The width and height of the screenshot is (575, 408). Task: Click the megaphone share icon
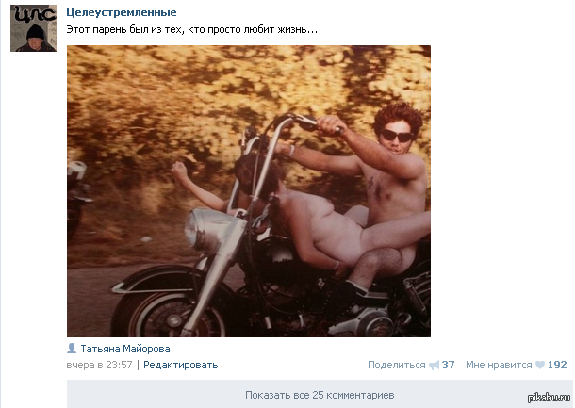point(435,365)
